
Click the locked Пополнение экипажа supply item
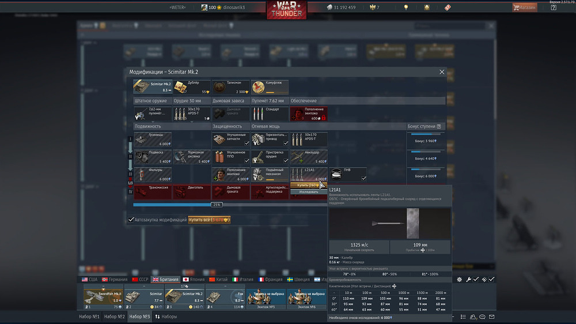pyautogui.click(x=308, y=114)
